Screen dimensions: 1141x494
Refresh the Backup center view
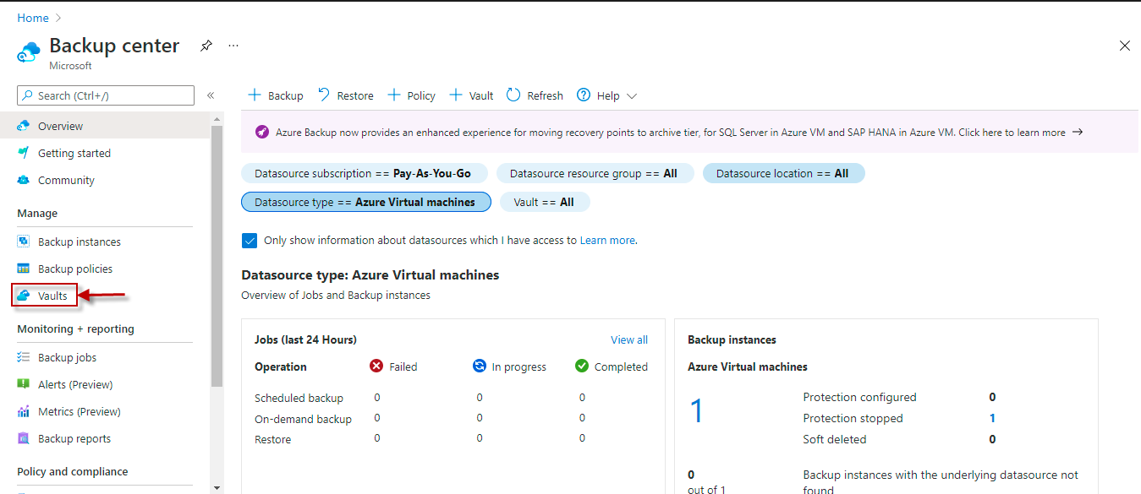[x=535, y=95]
